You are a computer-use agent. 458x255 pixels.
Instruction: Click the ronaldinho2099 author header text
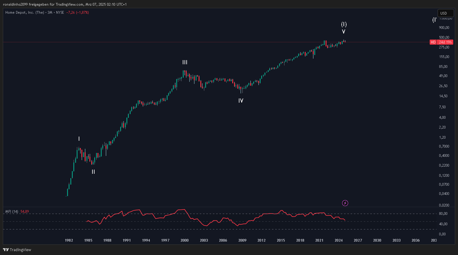[x=16, y=4]
